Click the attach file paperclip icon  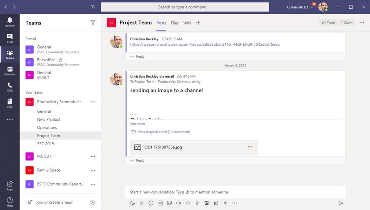142,203
